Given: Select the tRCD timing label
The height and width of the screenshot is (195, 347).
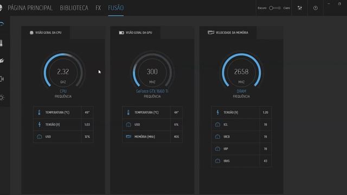Looking at the screenshot, I should tap(227, 137).
